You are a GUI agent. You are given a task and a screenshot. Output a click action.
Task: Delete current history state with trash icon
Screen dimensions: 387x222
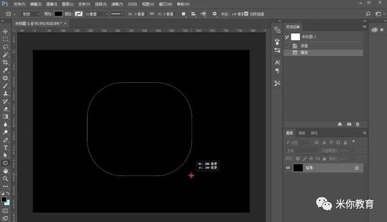(357, 124)
